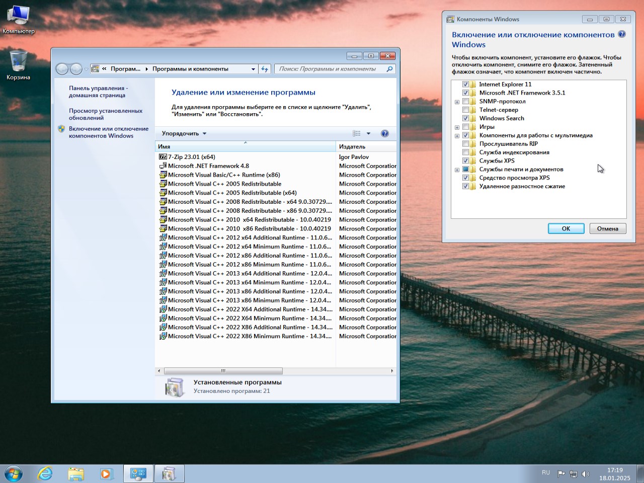Select the 7-Zip icon in the program list

[x=163, y=156]
